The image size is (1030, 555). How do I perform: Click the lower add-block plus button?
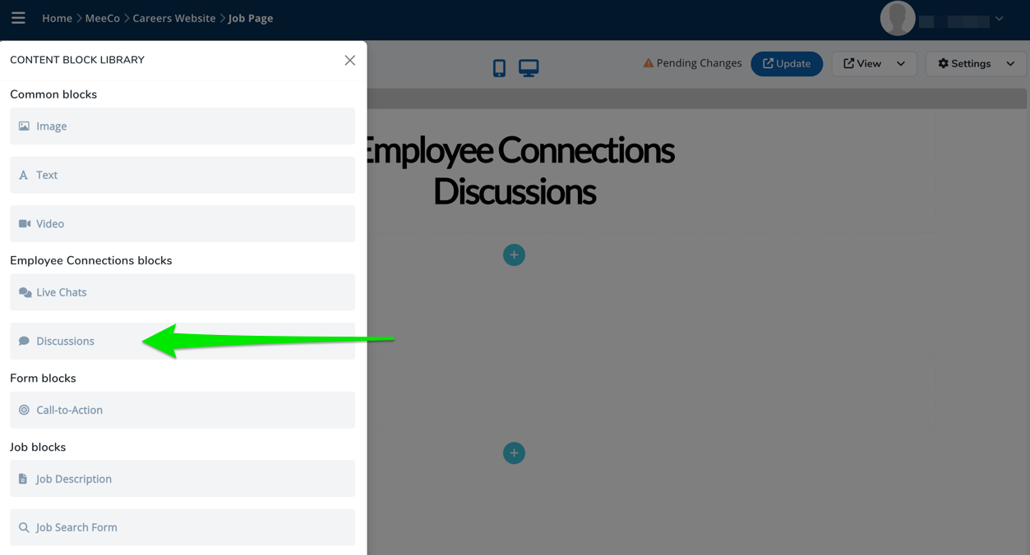514,453
